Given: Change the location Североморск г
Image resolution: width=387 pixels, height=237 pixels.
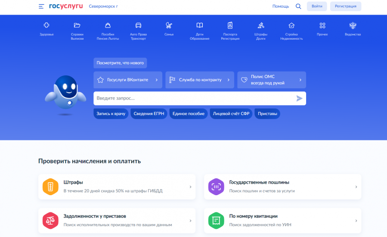Looking at the screenshot, I should point(103,6).
